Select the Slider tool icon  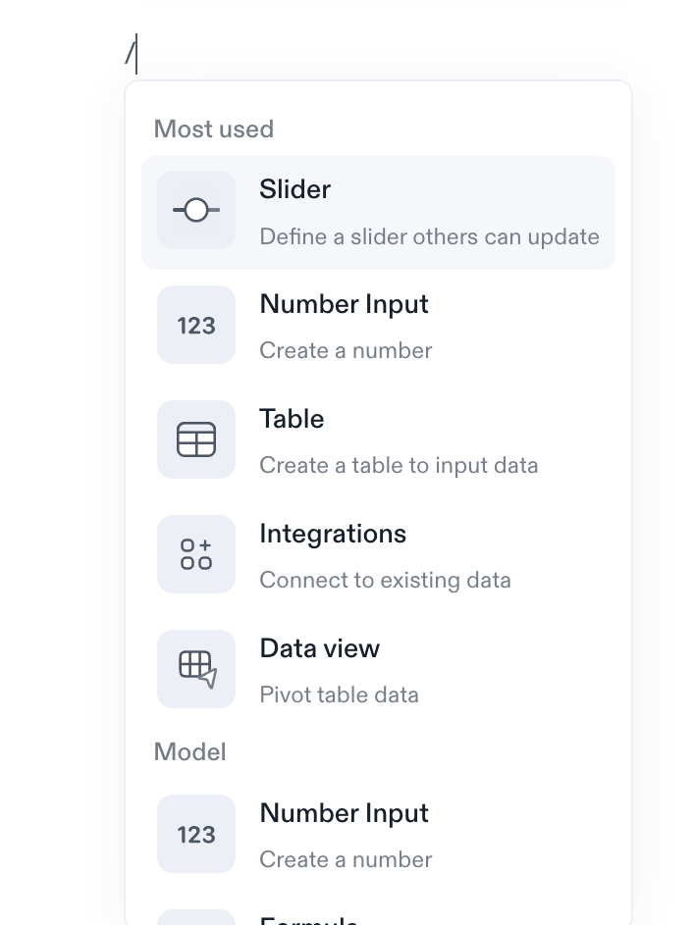pyautogui.click(x=195, y=209)
